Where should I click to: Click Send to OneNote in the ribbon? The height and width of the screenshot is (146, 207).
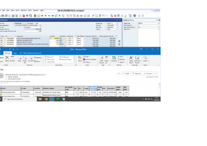(89, 59)
